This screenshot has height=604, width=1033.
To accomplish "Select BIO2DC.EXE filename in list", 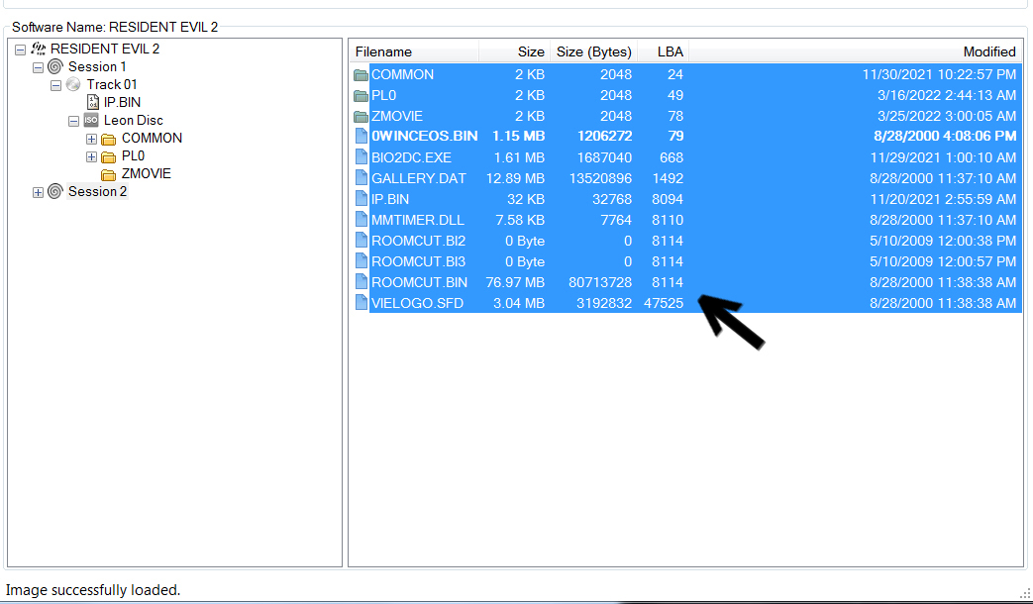I will click(411, 157).
